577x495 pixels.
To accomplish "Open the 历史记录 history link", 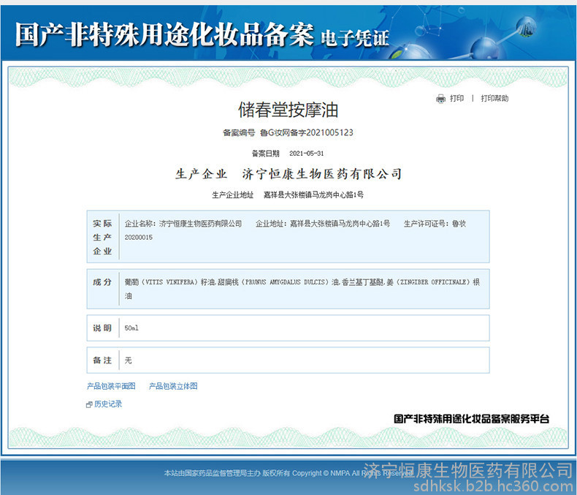I will click(x=108, y=404).
